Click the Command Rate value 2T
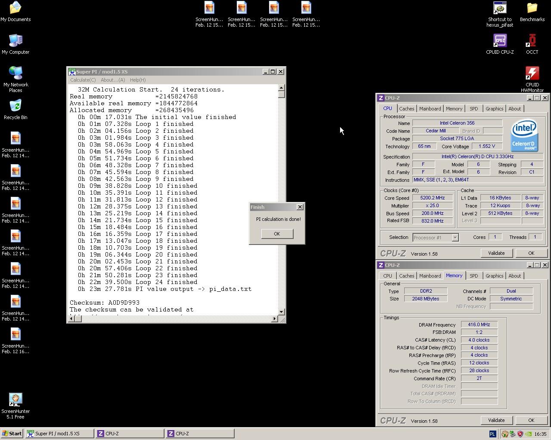Screen dimensions: 551x440 click(479, 379)
